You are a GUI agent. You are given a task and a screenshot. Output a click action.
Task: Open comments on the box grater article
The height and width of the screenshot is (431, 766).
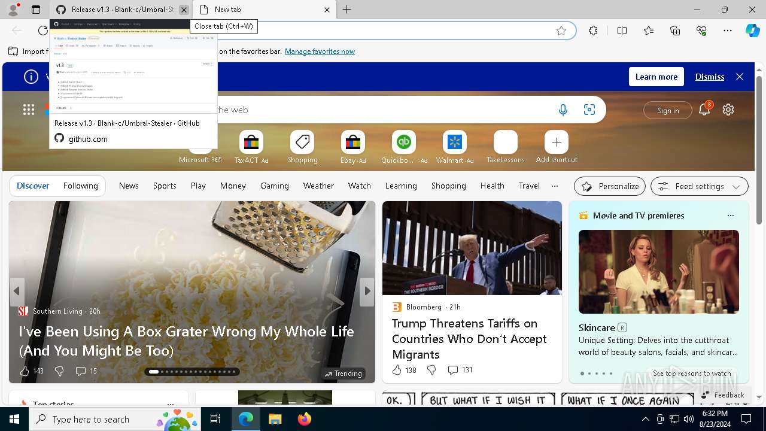[86, 371]
